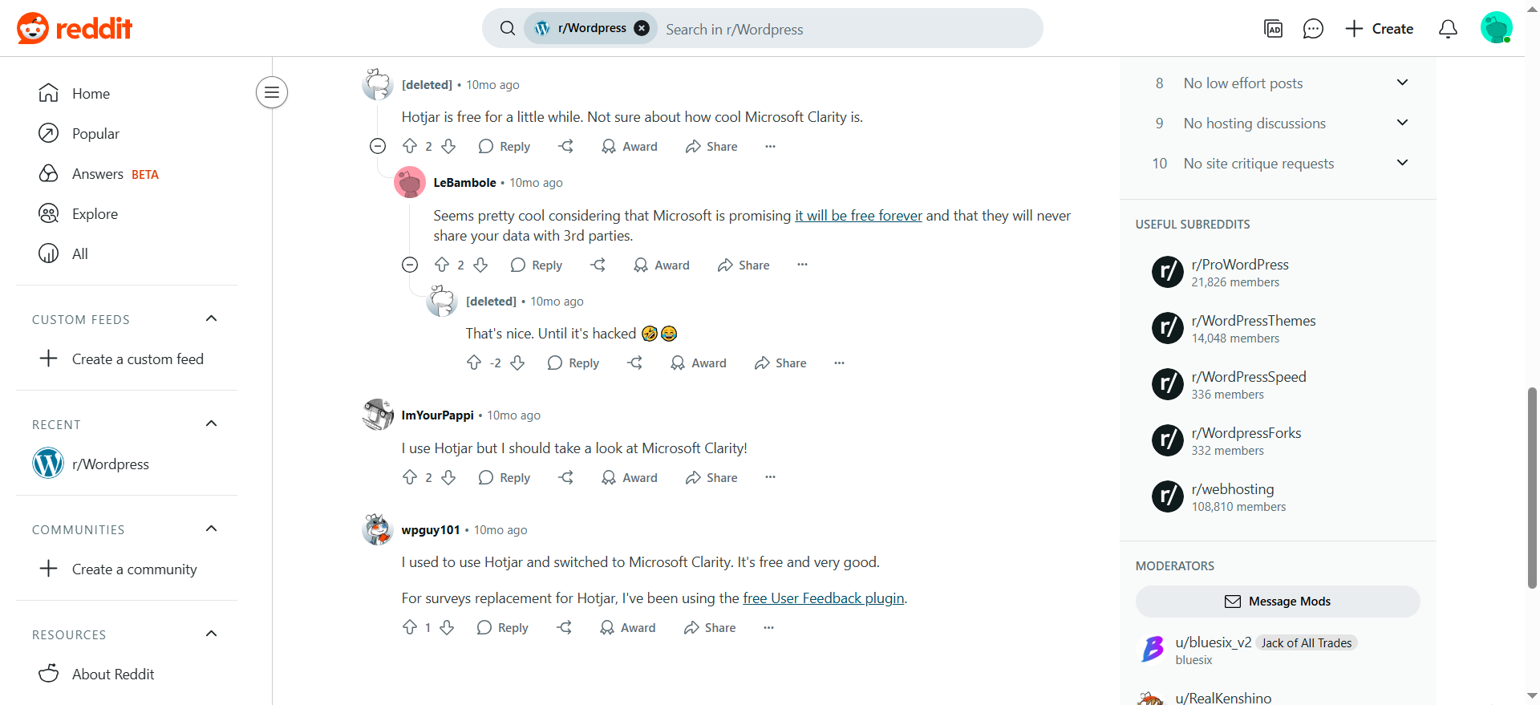Image resolution: width=1540 pixels, height=705 pixels.
Task: Open the hamburger navigation toggle
Action: [271, 92]
